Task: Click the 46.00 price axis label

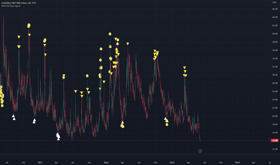Action: (275, 9)
